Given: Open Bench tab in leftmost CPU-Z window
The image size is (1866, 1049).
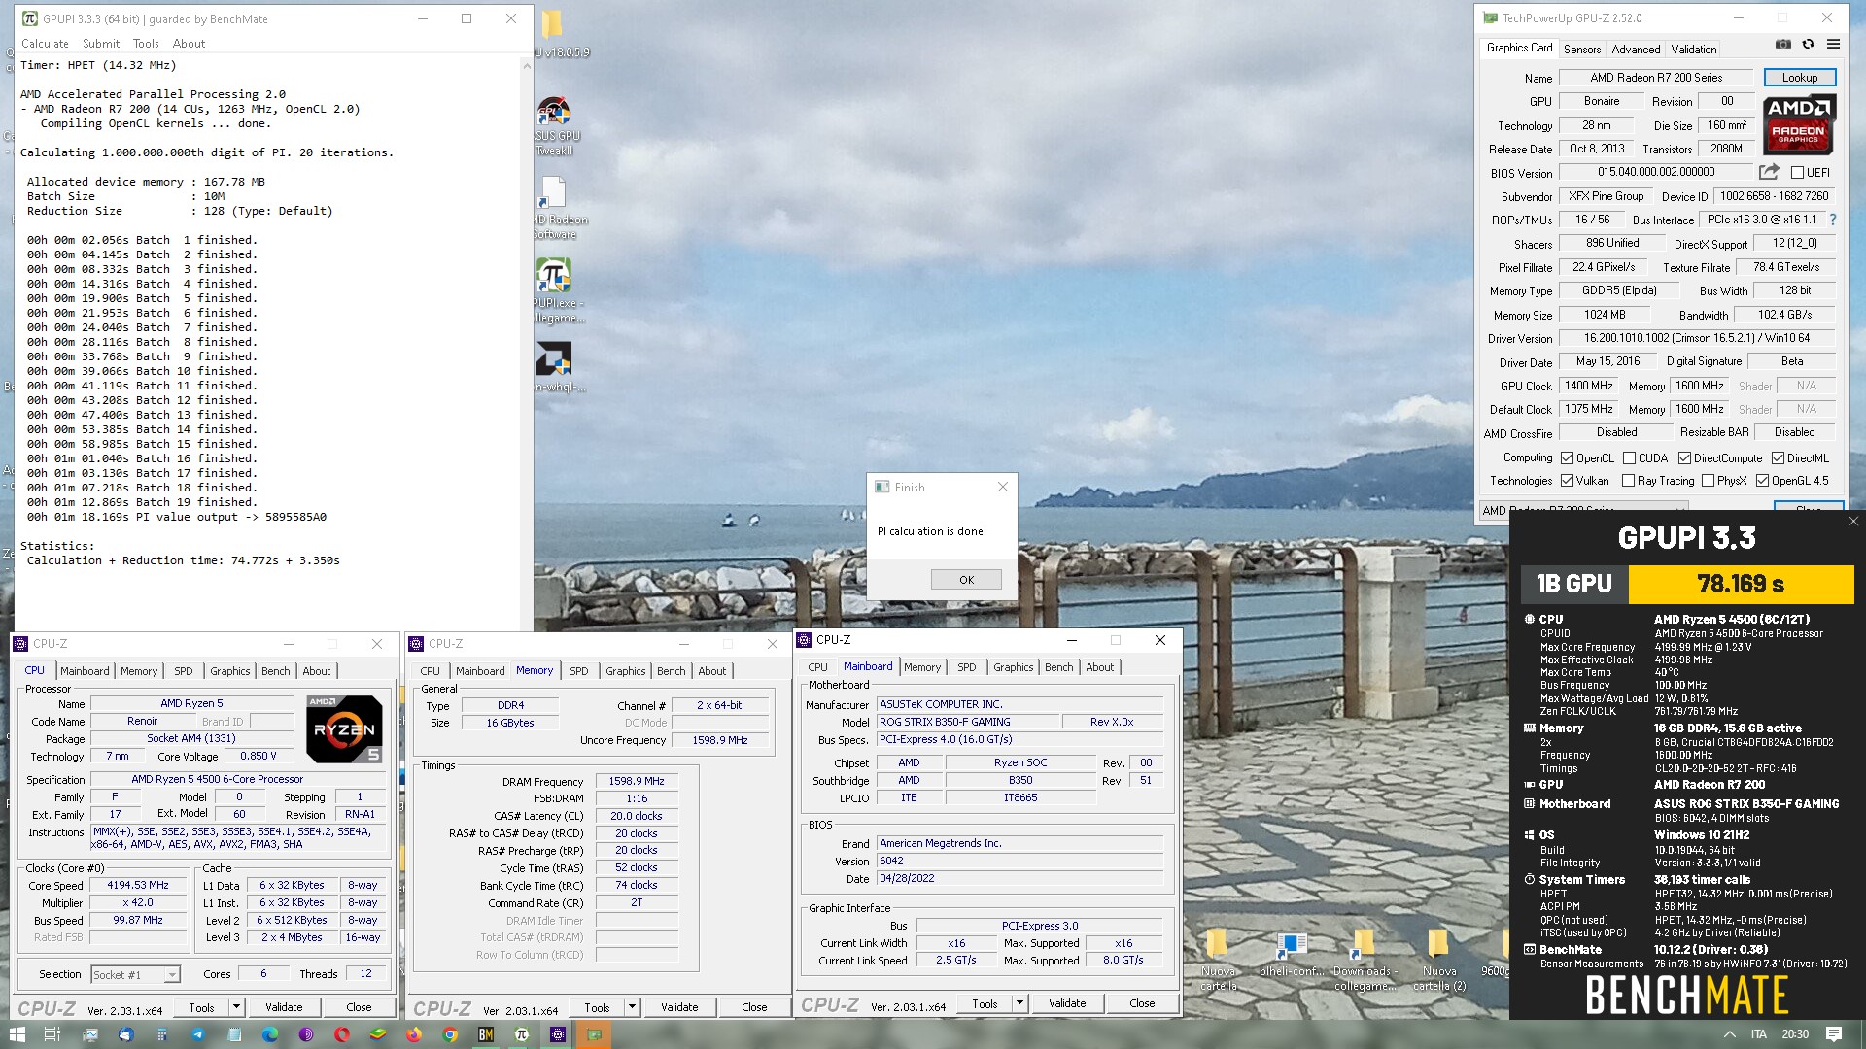Looking at the screenshot, I should [275, 671].
